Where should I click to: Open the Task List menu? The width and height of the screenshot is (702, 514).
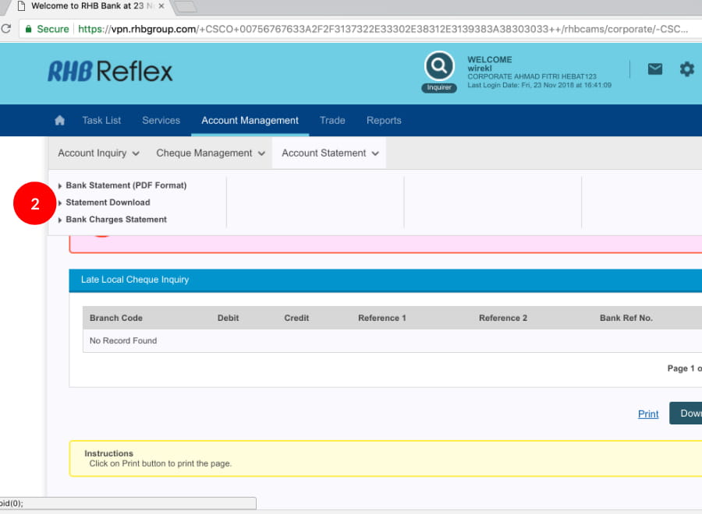tap(101, 121)
